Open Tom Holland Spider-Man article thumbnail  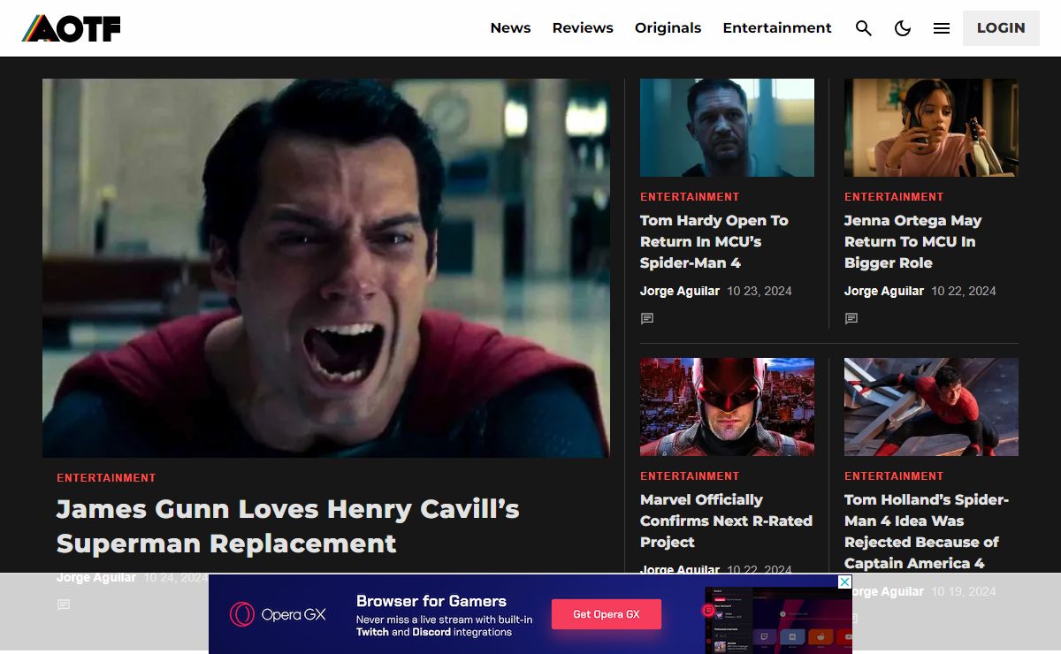(931, 407)
